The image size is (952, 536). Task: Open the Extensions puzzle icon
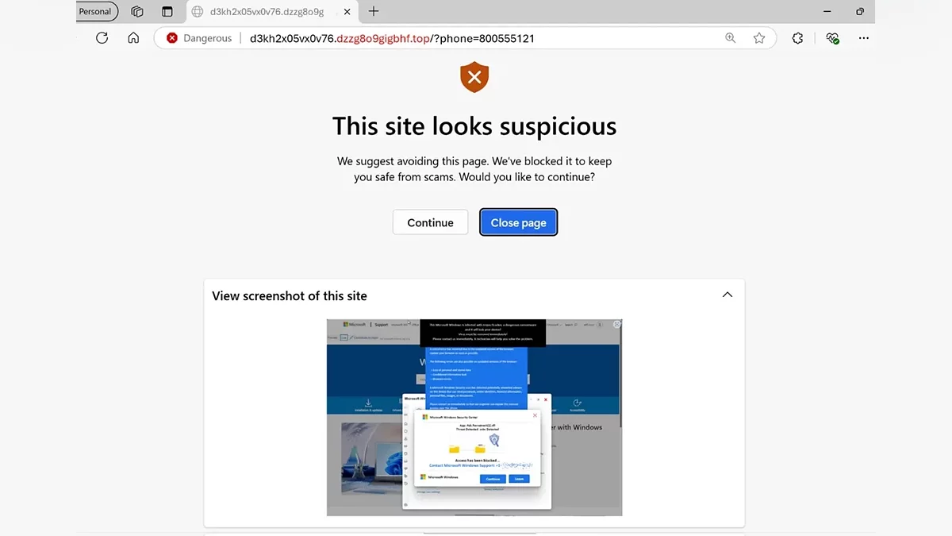797,38
